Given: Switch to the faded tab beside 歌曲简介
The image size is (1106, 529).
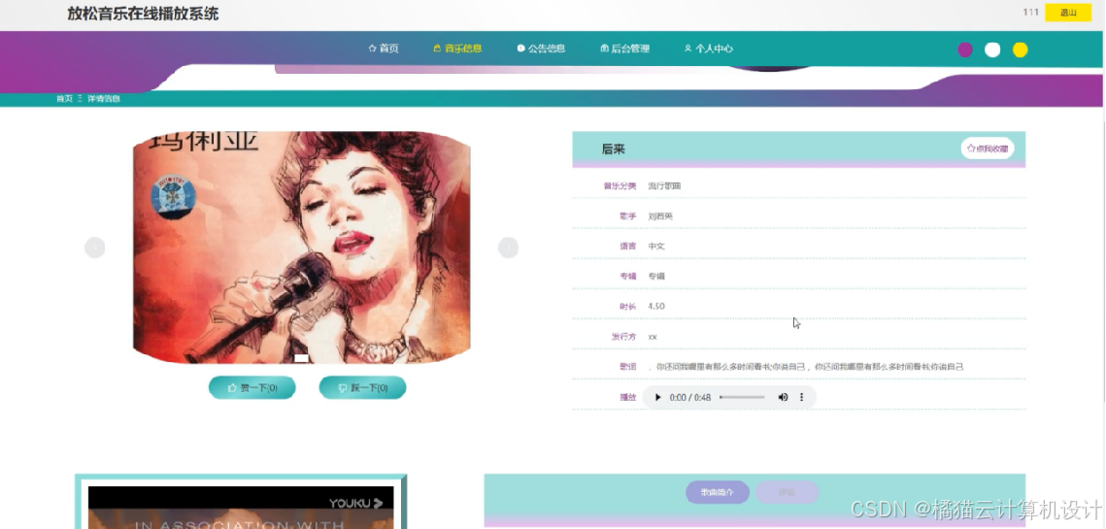Looking at the screenshot, I should (788, 492).
